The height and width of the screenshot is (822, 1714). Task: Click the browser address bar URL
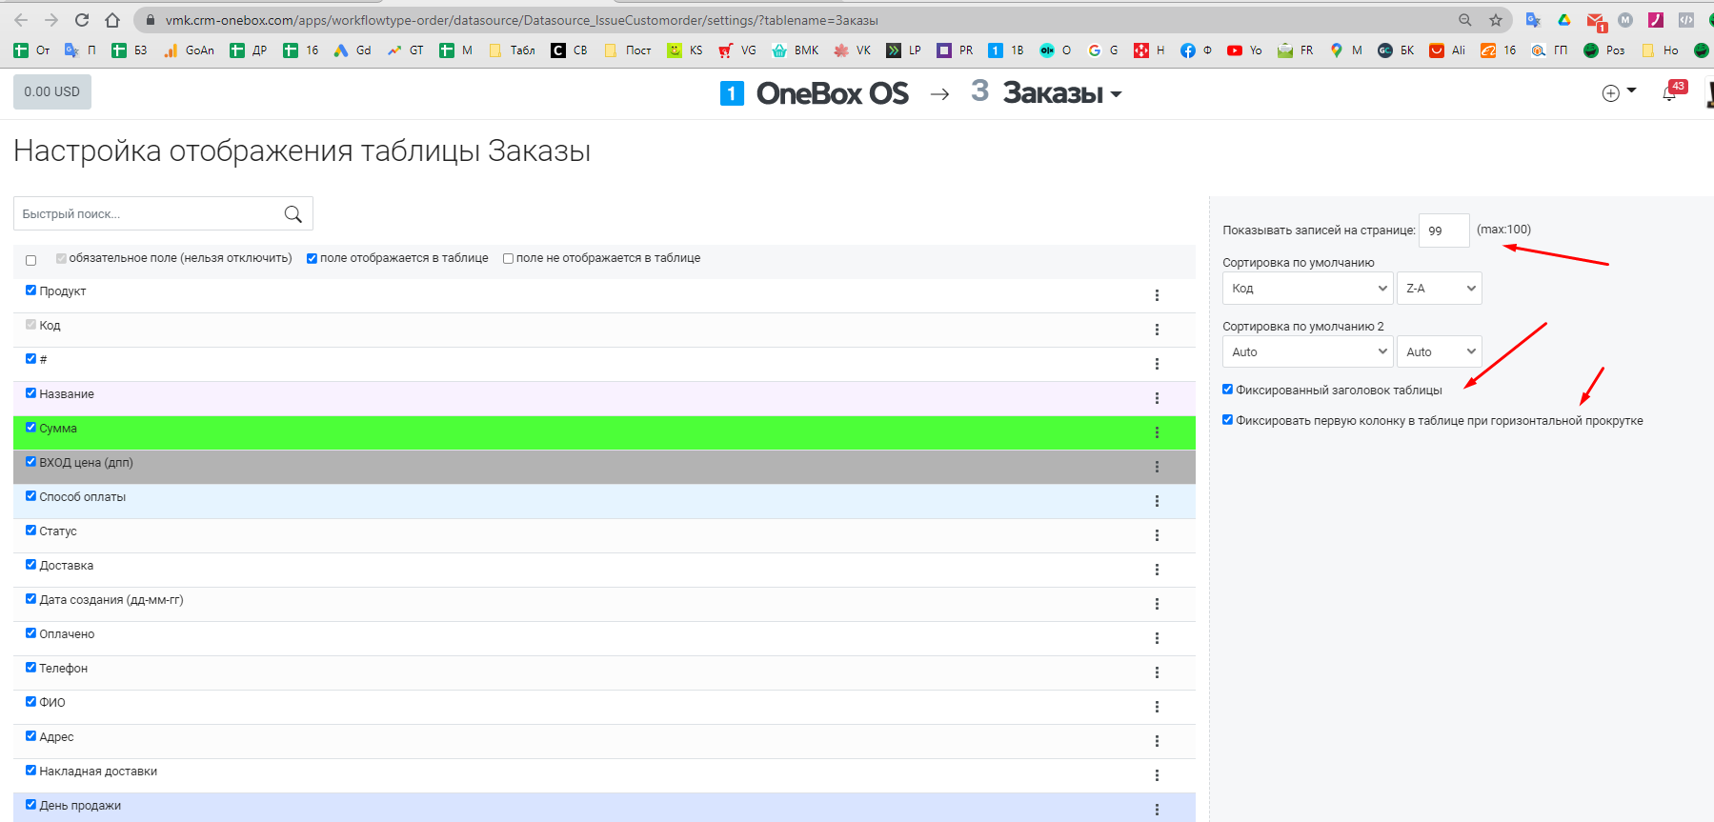click(x=522, y=20)
